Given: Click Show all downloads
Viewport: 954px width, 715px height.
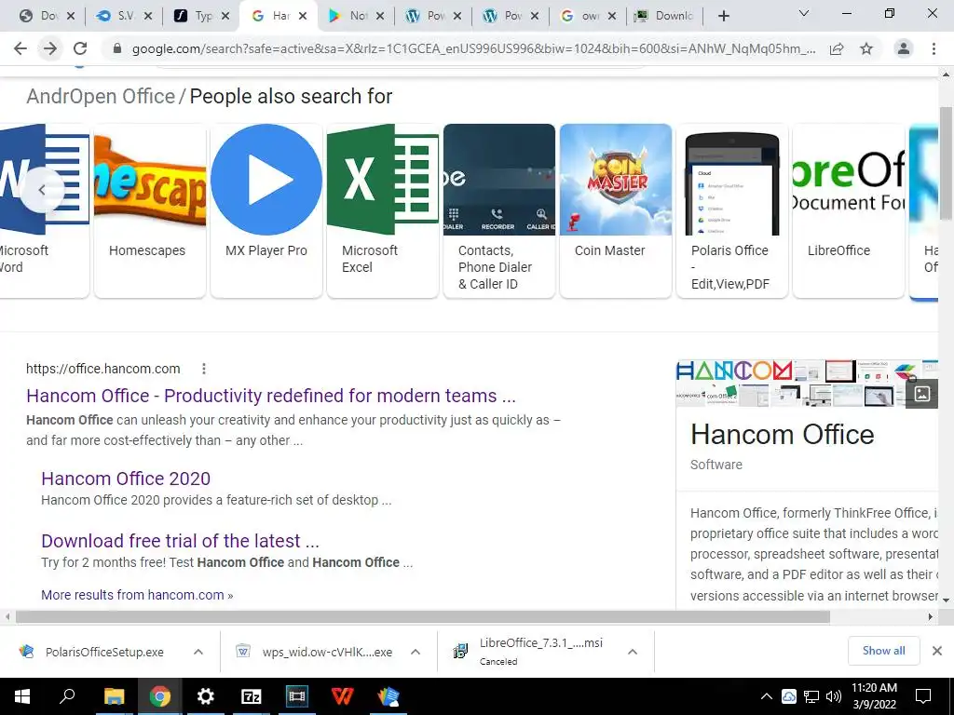Looking at the screenshot, I should pyautogui.click(x=883, y=651).
